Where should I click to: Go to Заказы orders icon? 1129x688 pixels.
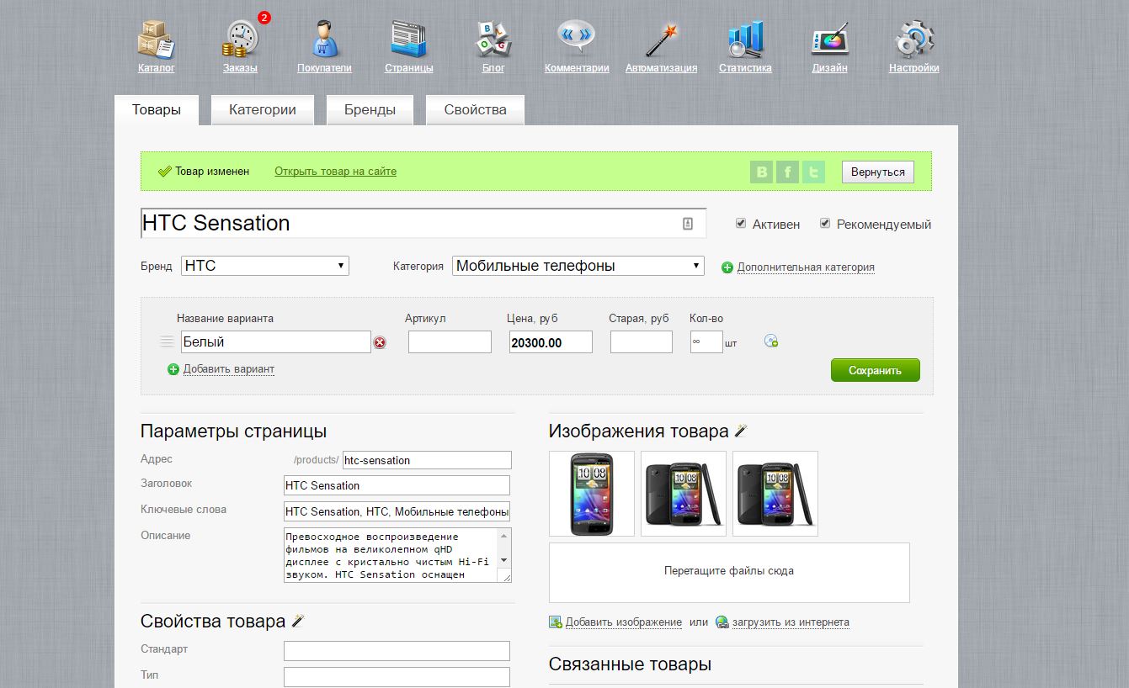[x=242, y=39]
